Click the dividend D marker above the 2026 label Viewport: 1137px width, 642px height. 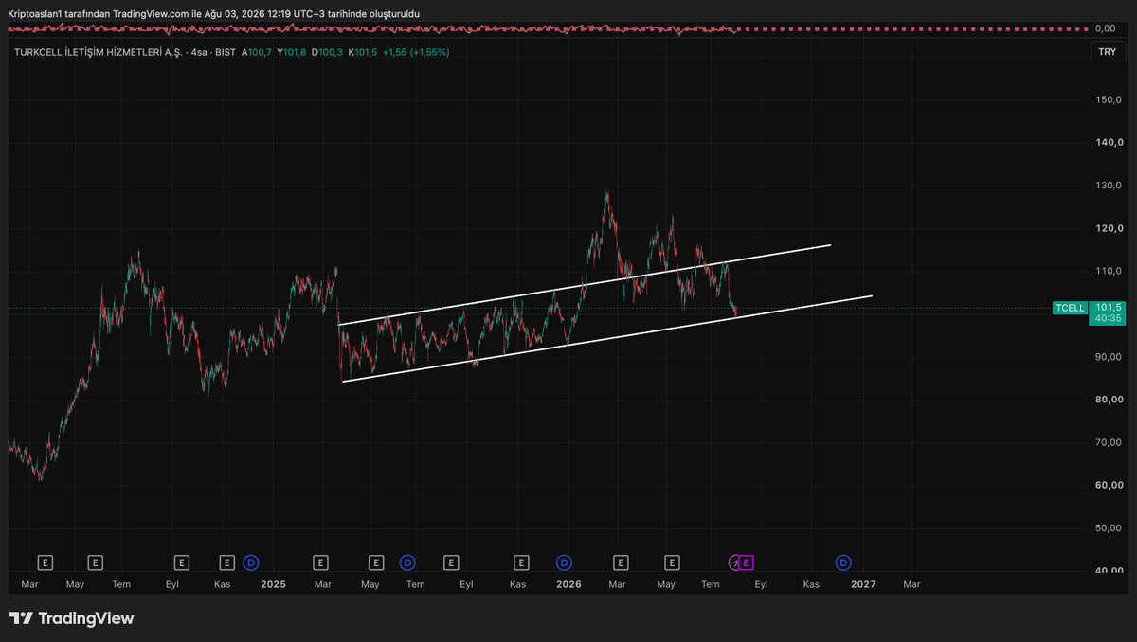(565, 562)
